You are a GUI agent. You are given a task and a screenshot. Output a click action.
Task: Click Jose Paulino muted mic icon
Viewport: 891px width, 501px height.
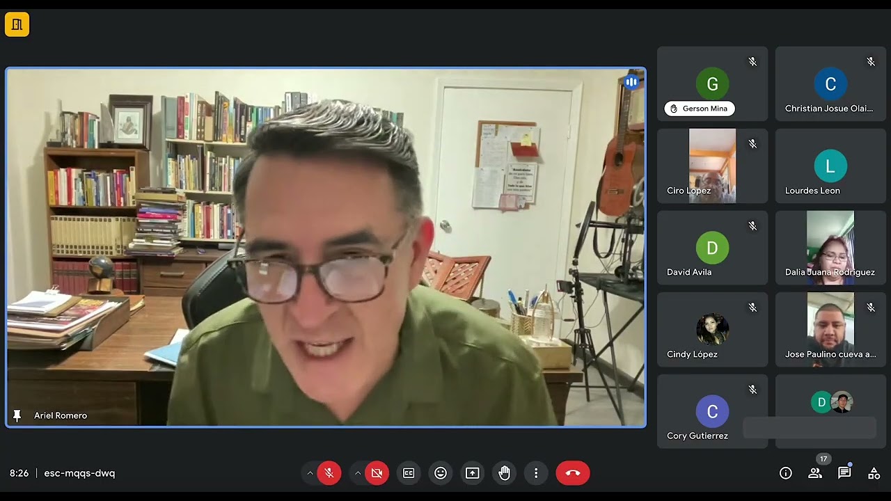[871, 308]
